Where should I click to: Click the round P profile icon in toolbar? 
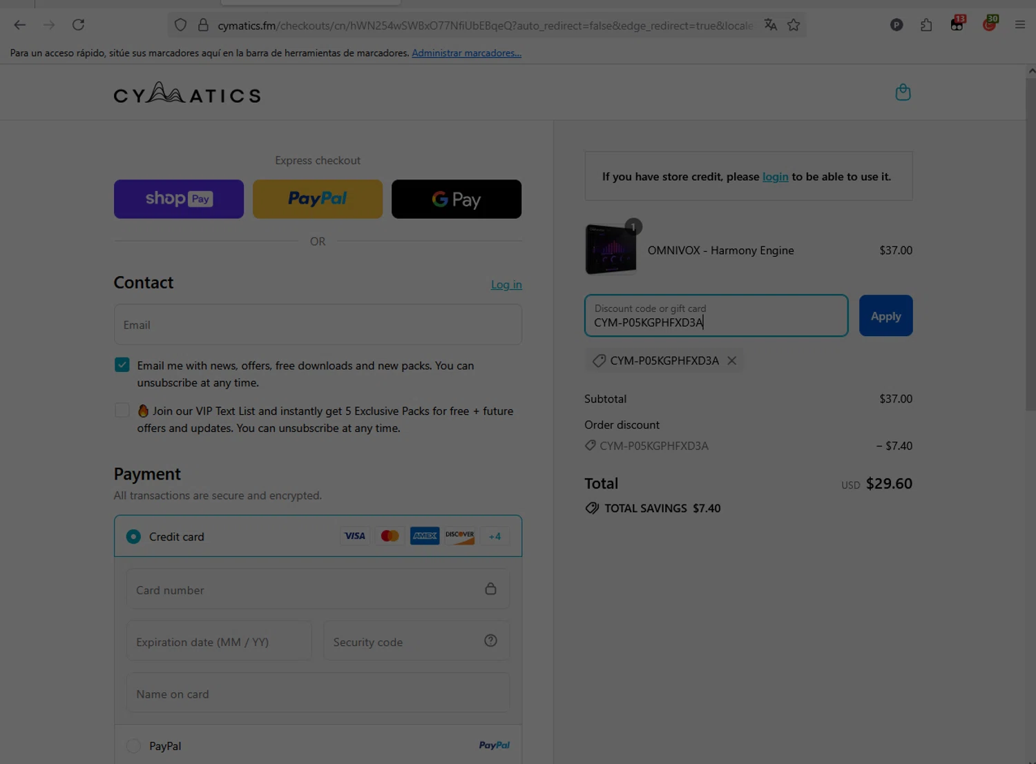point(896,26)
